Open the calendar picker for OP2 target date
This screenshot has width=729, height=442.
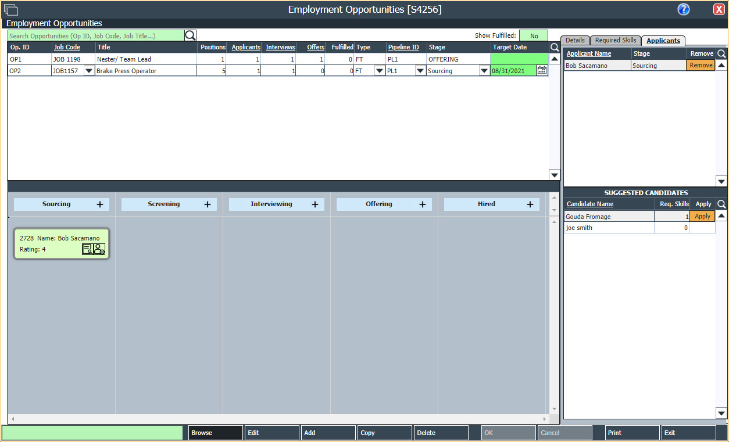pos(542,70)
